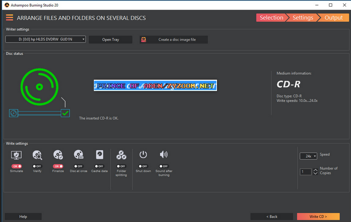This screenshot has height=222, width=351.
Task: Decrease the Number of Copies value
Action: 315,173
